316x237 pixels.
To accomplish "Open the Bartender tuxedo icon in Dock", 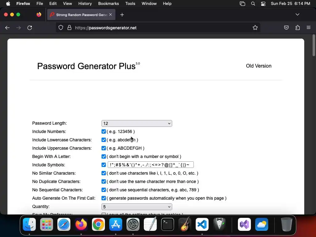I will click(219, 224).
